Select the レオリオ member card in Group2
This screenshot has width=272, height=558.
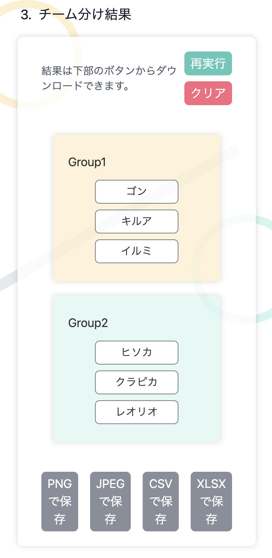pyautogui.click(x=136, y=412)
